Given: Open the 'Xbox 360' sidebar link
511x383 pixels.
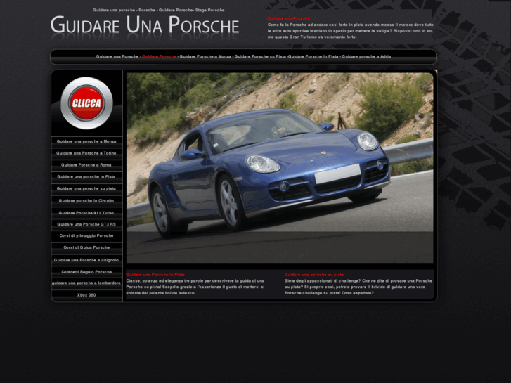Looking at the screenshot, I should pos(86,295).
